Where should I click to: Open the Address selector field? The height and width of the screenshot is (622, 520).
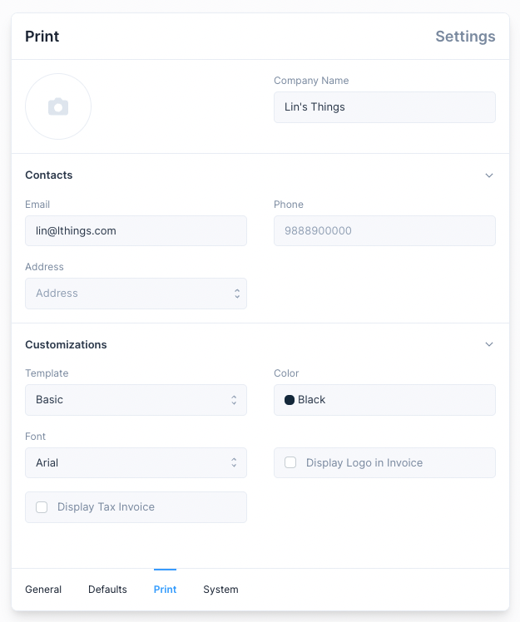[136, 294]
